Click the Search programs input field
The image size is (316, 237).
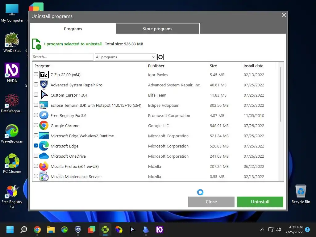(63, 57)
